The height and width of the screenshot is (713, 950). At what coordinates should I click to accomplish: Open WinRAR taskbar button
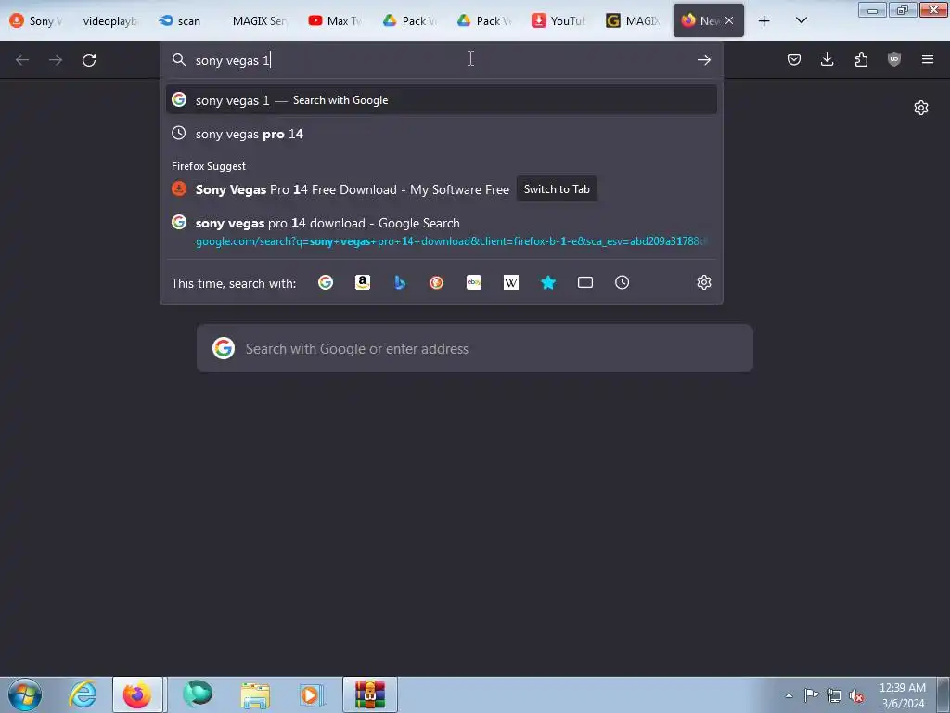click(x=370, y=694)
